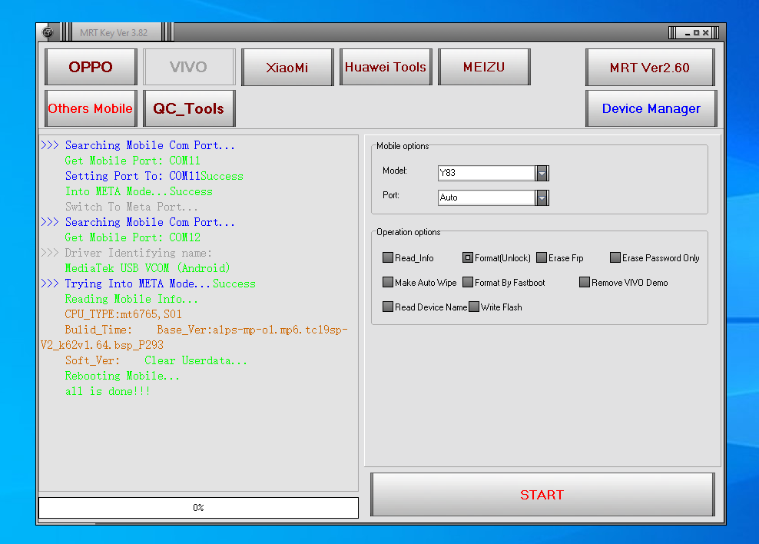Switch to MEIZU tools
759x544 pixels.
(x=484, y=67)
